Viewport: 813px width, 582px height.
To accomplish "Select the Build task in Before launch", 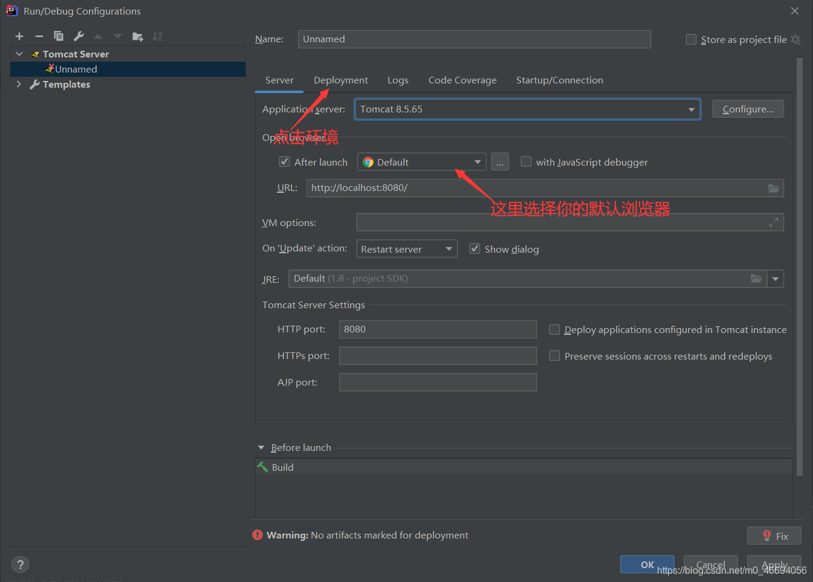I will [524, 467].
